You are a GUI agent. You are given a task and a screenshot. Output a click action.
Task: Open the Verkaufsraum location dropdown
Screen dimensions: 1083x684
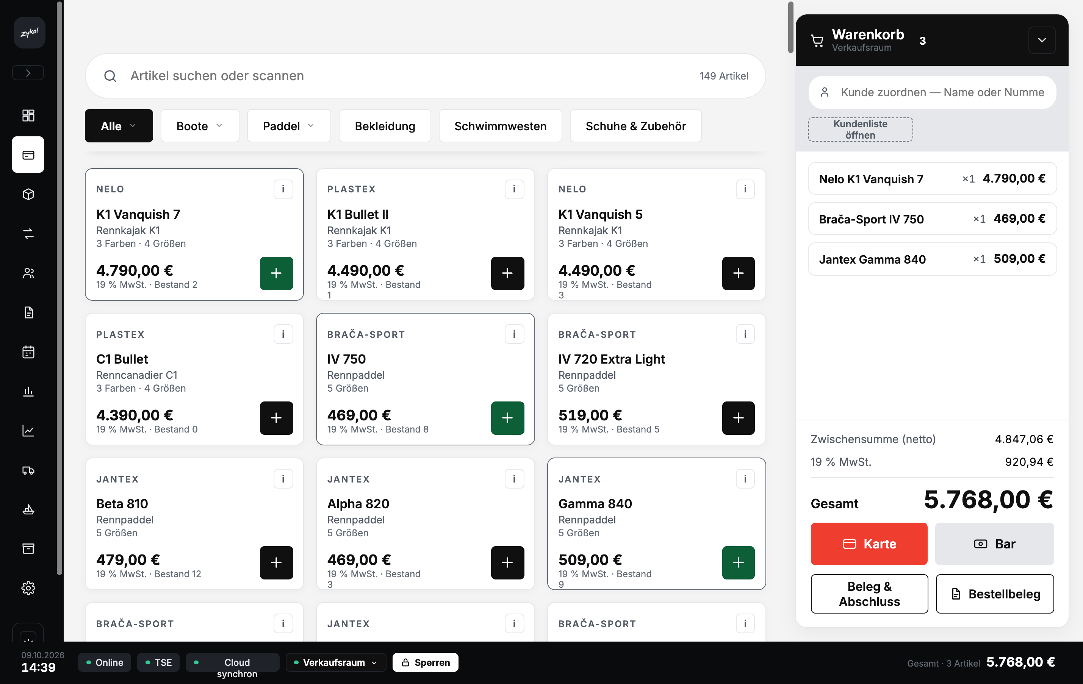click(x=335, y=662)
